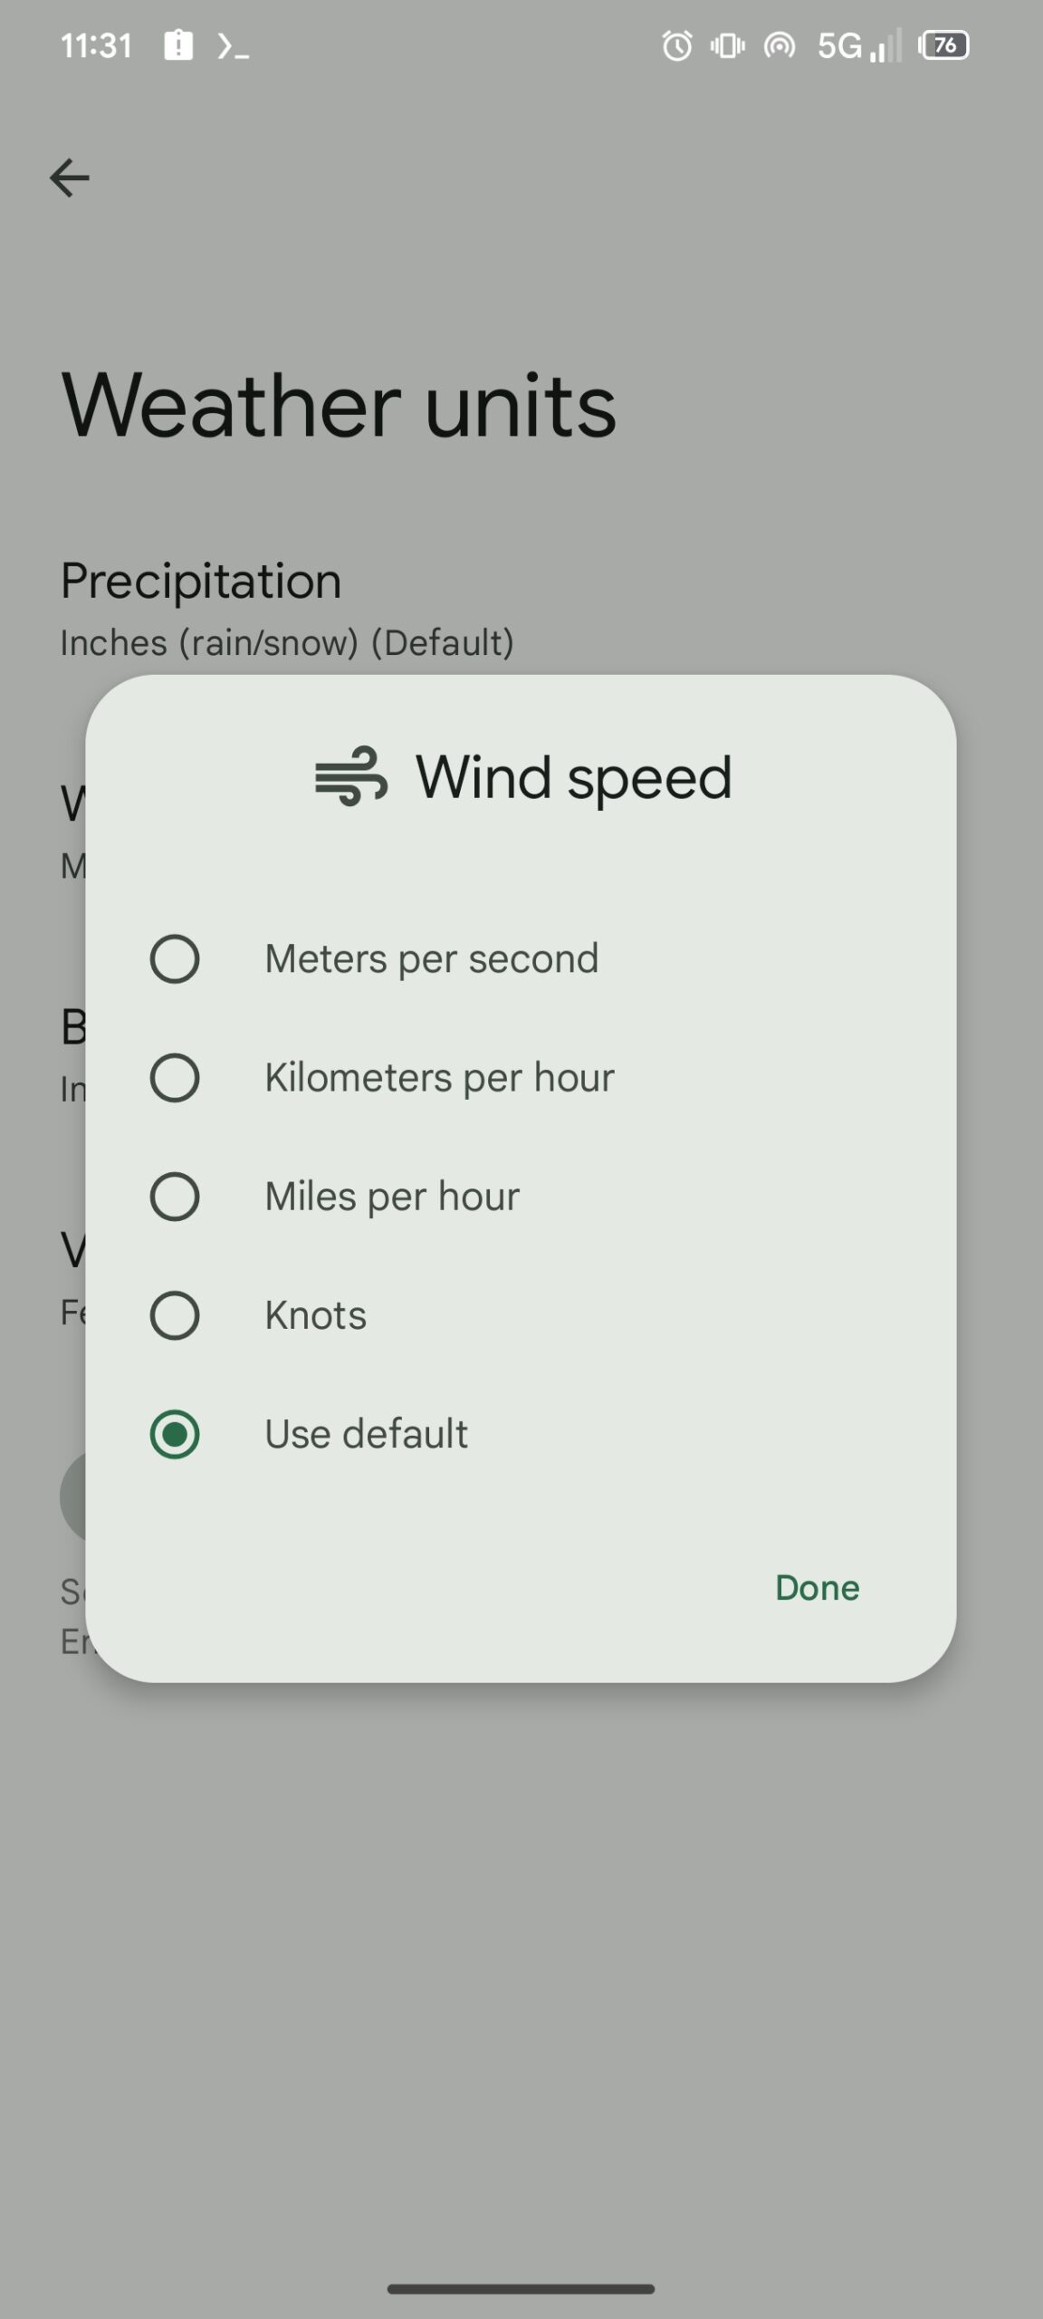Tap the hotspot status icon
This screenshot has width=1043, height=2319.
[780, 45]
